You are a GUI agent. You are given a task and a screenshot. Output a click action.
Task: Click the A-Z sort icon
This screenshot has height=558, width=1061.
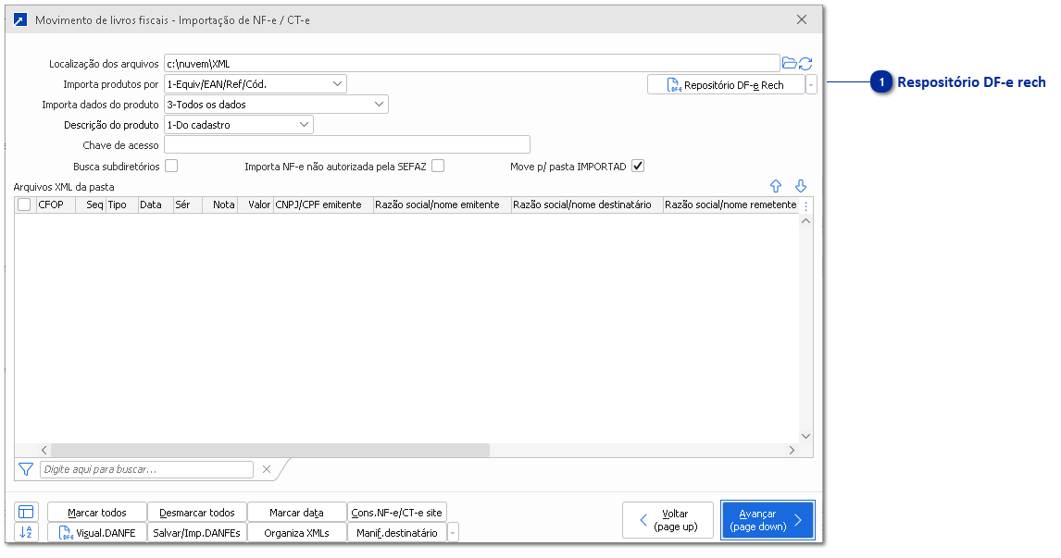click(x=26, y=532)
